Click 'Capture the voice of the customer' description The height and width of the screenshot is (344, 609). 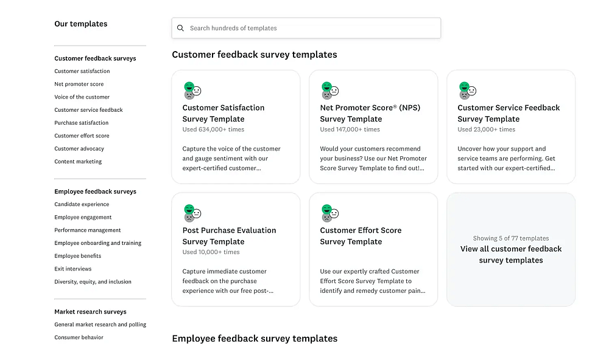[231, 158]
